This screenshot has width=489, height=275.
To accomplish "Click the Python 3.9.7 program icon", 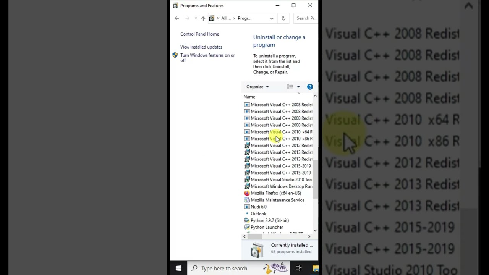I will click(x=247, y=220).
